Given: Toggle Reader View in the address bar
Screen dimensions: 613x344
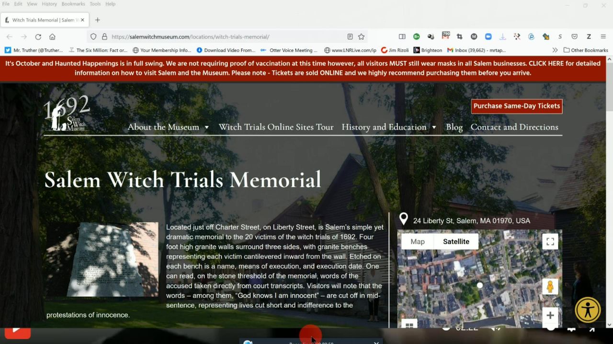Looking at the screenshot, I should (x=350, y=37).
